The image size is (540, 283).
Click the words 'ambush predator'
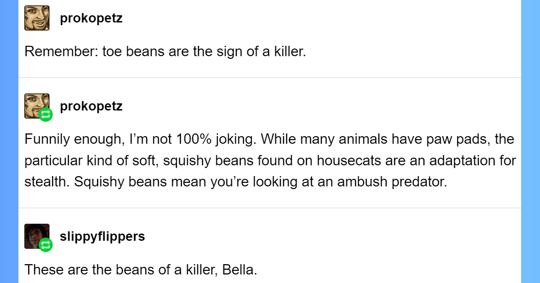[388, 181]
